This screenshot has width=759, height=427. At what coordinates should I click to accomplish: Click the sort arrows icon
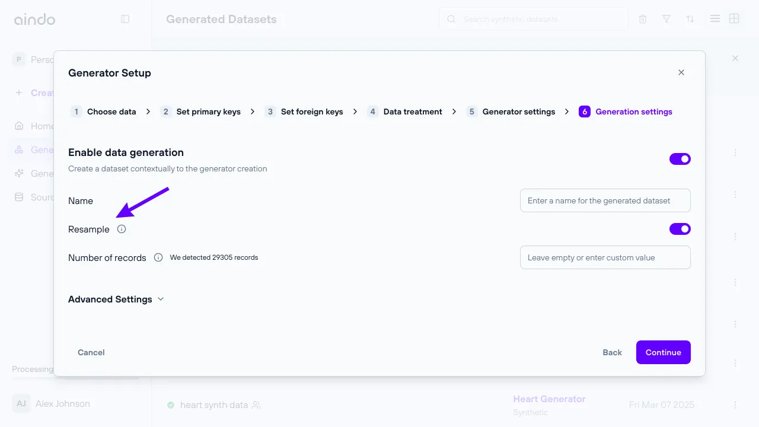point(690,19)
